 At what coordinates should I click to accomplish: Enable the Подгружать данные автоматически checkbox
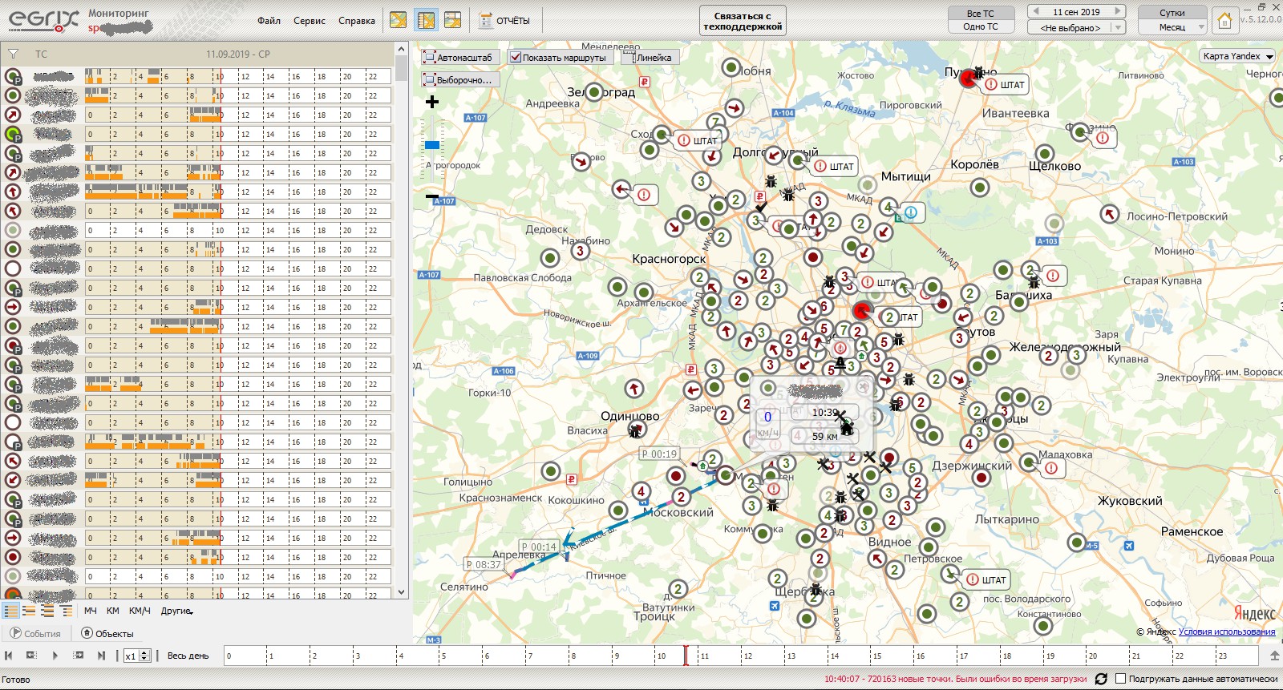(1121, 679)
